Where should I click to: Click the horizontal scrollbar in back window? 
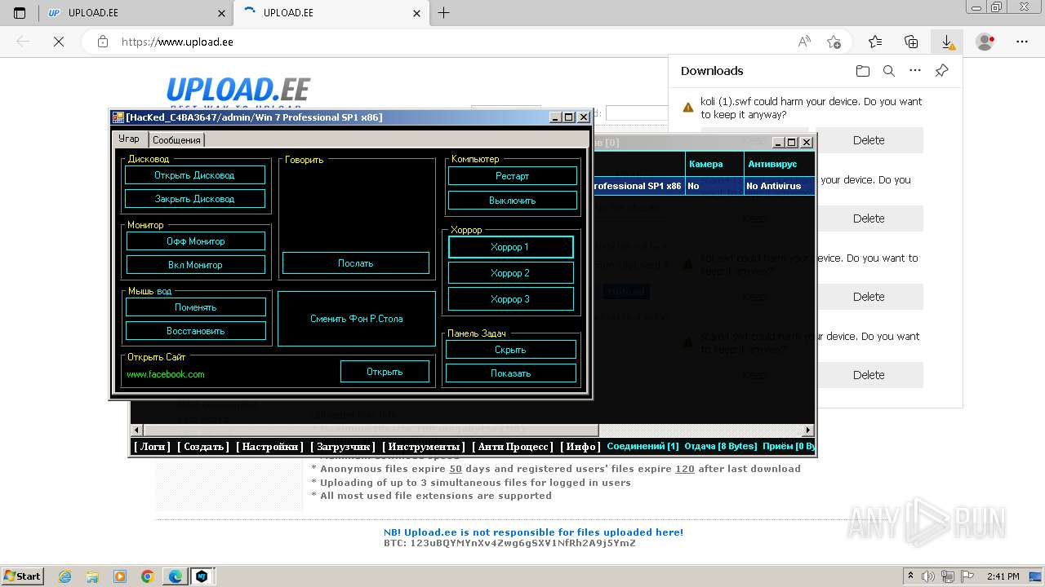pyautogui.click(x=371, y=430)
